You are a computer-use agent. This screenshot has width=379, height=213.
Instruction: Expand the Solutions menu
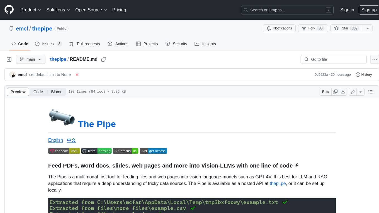58,10
